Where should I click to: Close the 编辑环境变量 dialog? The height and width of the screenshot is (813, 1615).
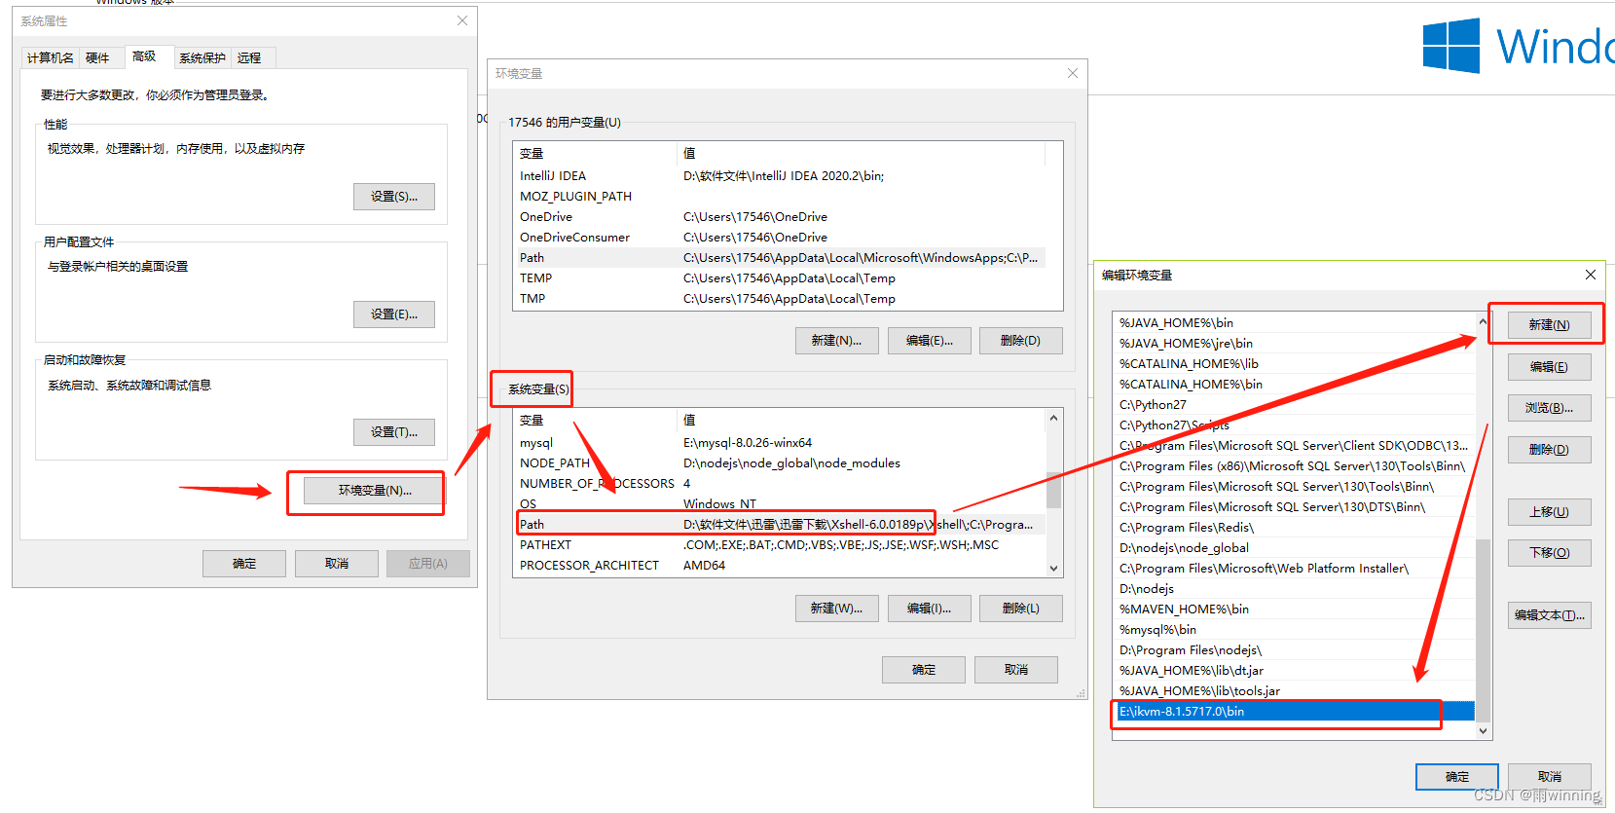[1590, 275]
